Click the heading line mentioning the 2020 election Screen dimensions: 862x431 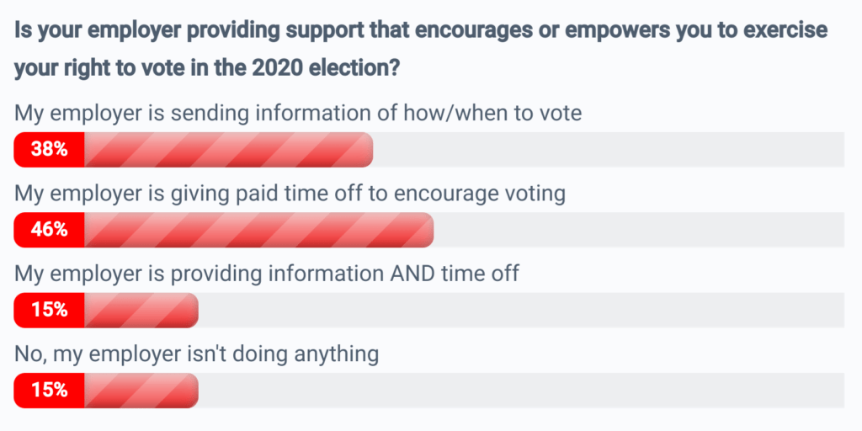[x=206, y=70]
